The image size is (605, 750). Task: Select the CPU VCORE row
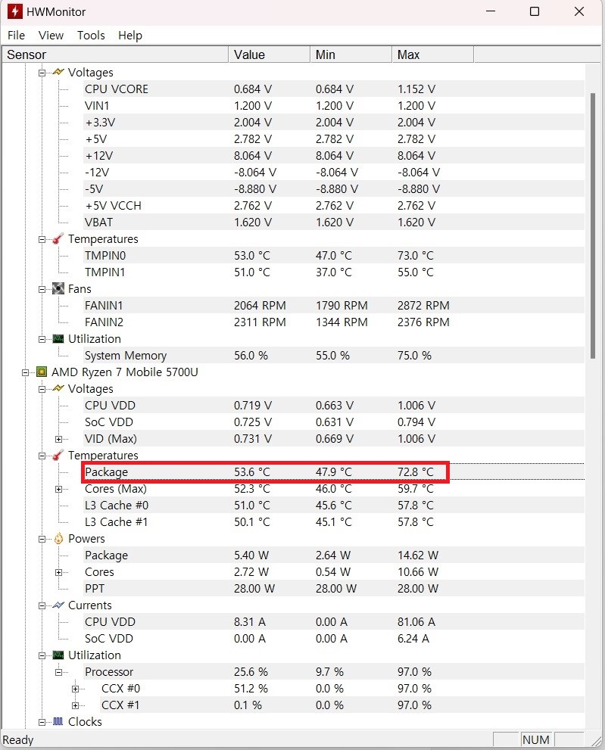tap(334, 89)
